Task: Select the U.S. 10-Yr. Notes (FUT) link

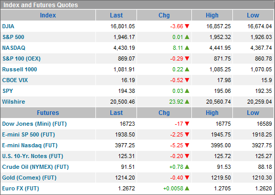Action: pyautogui.click(x=33, y=156)
